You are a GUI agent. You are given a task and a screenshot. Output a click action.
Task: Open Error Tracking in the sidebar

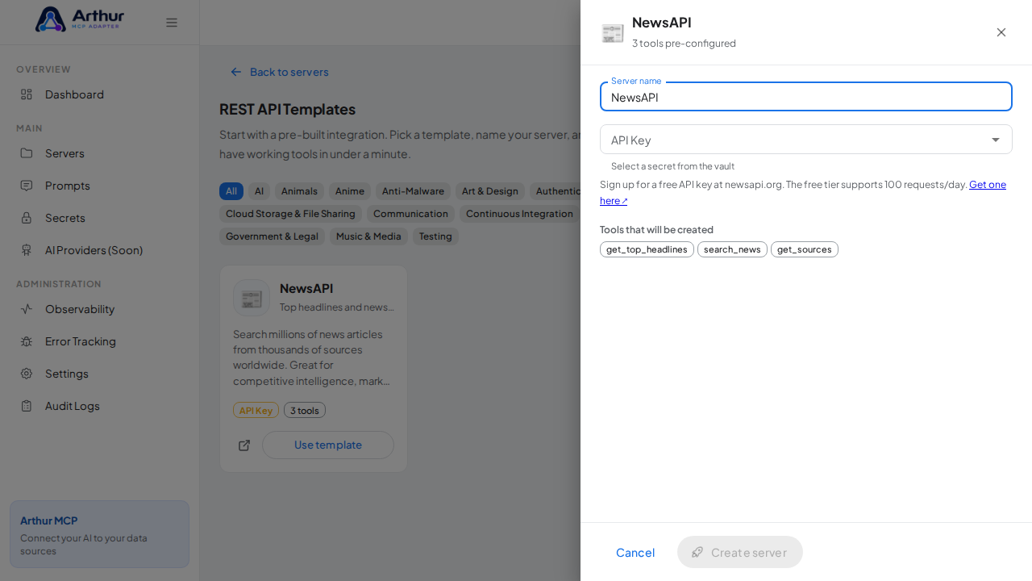[99, 341]
